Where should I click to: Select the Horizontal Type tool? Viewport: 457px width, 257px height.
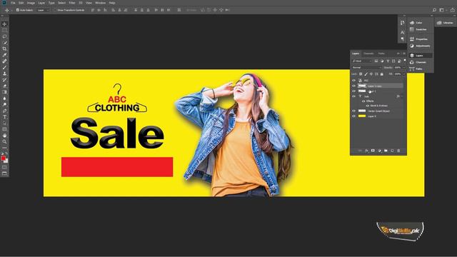pos(4,117)
